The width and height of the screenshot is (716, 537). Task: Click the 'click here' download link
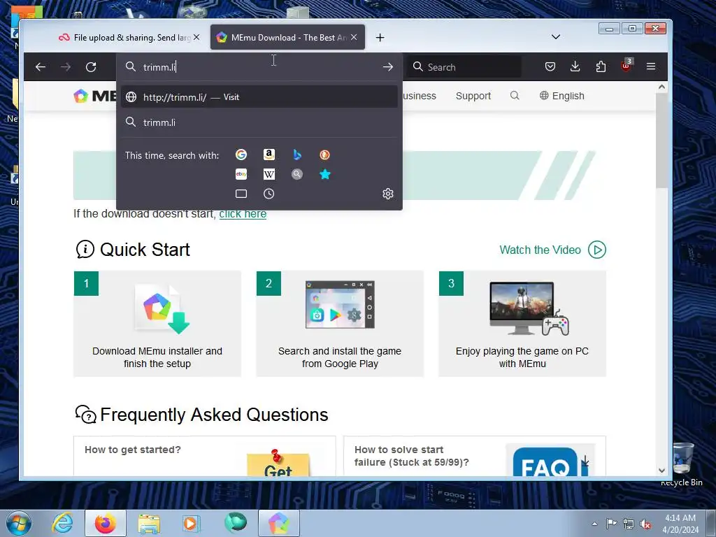243,214
